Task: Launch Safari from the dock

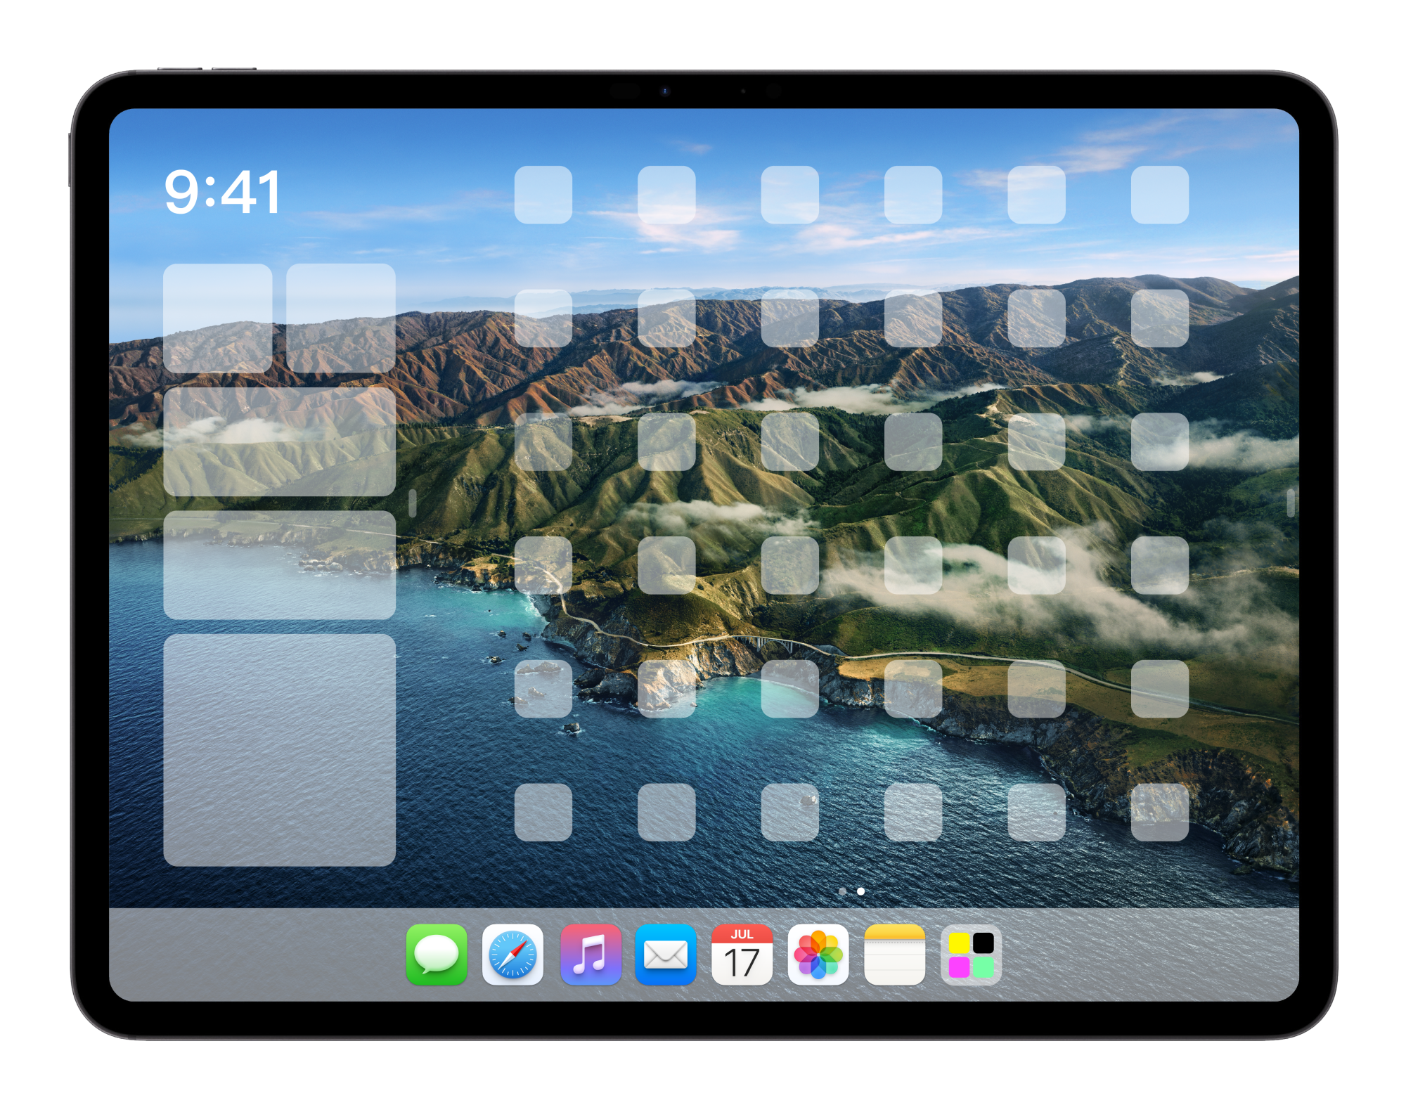Action: (512, 954)
